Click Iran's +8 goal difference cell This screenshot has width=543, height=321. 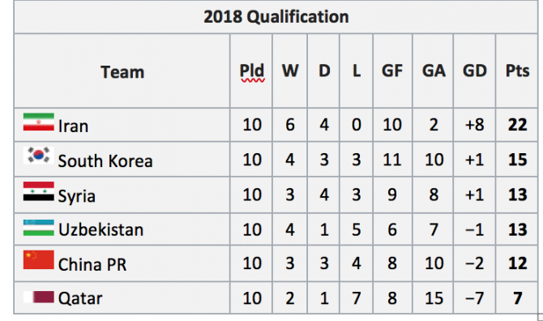coord(474,125)
